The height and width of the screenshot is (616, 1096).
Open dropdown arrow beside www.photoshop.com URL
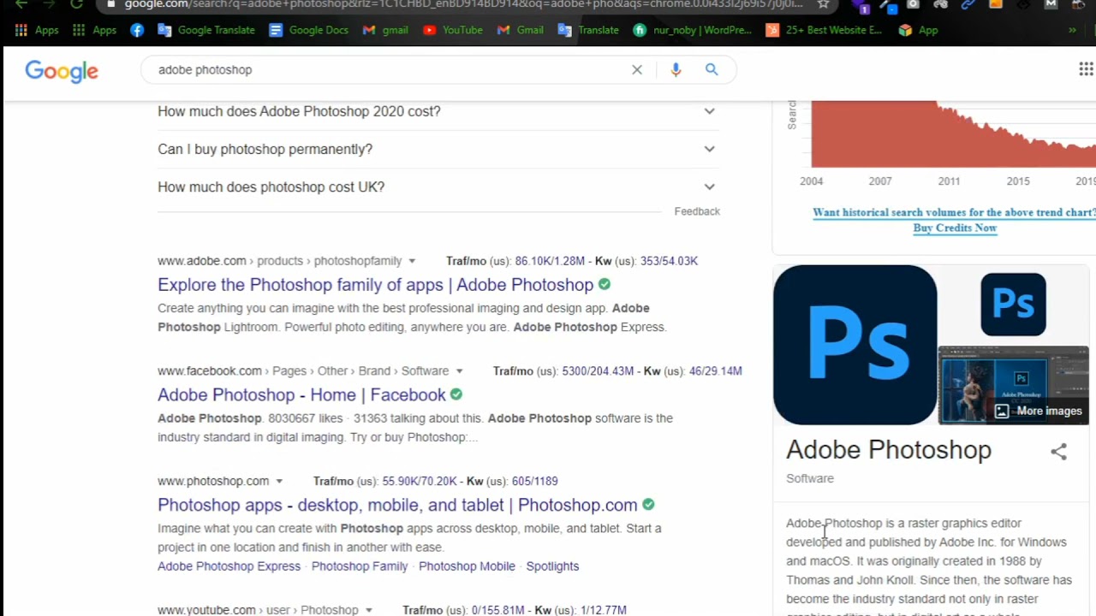(279, 482)
